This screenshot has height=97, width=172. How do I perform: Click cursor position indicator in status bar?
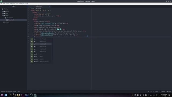[19, 92]
